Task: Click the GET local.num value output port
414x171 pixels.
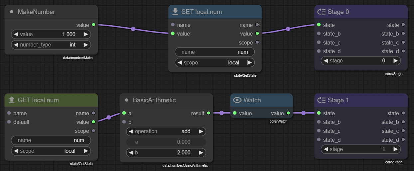Action: point(93,122)
